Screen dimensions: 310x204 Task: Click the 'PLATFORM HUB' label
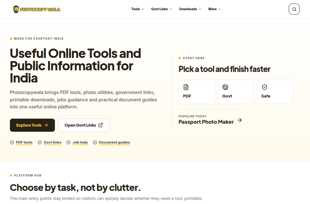click(28, 176)
